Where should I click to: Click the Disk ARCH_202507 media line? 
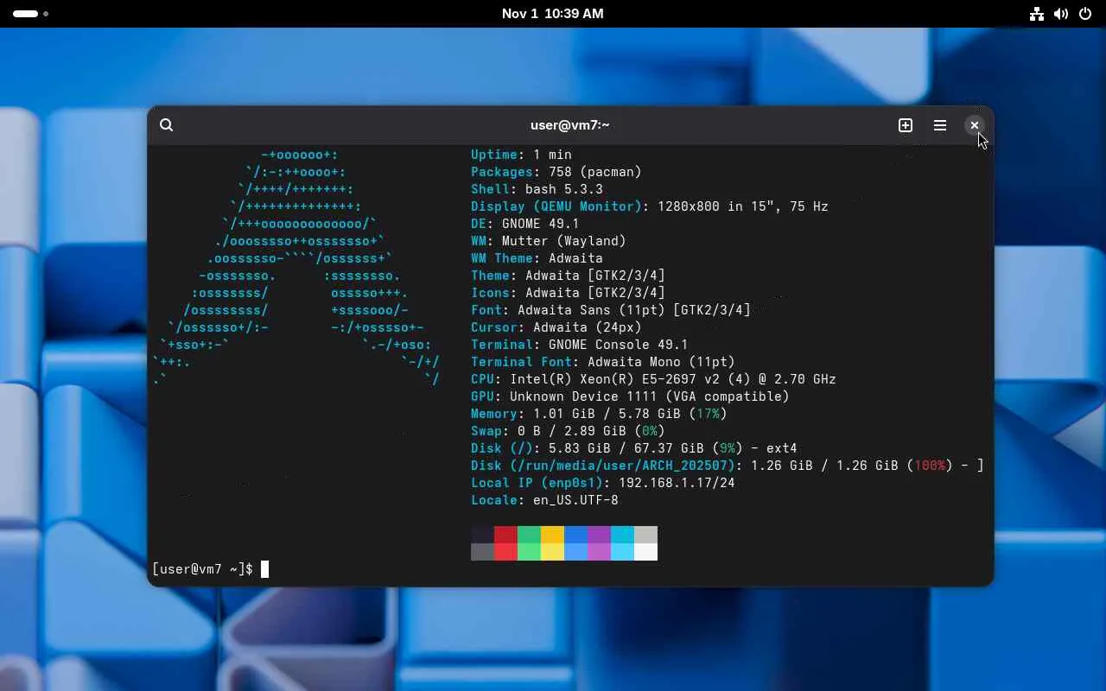point(728,466)
